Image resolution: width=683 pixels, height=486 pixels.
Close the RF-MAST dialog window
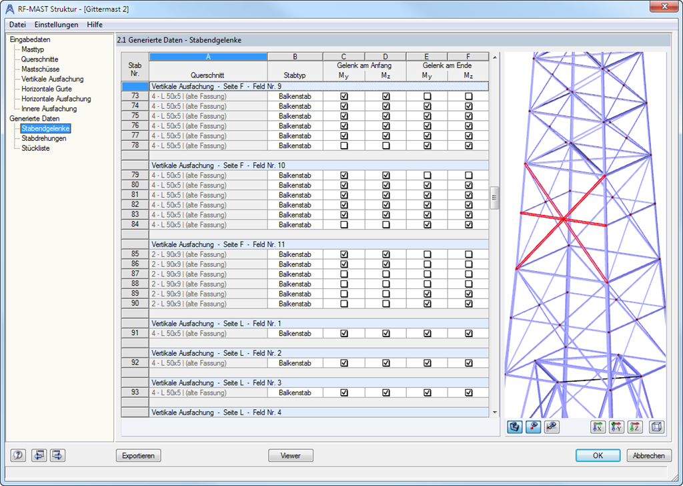tap(664, 7)
